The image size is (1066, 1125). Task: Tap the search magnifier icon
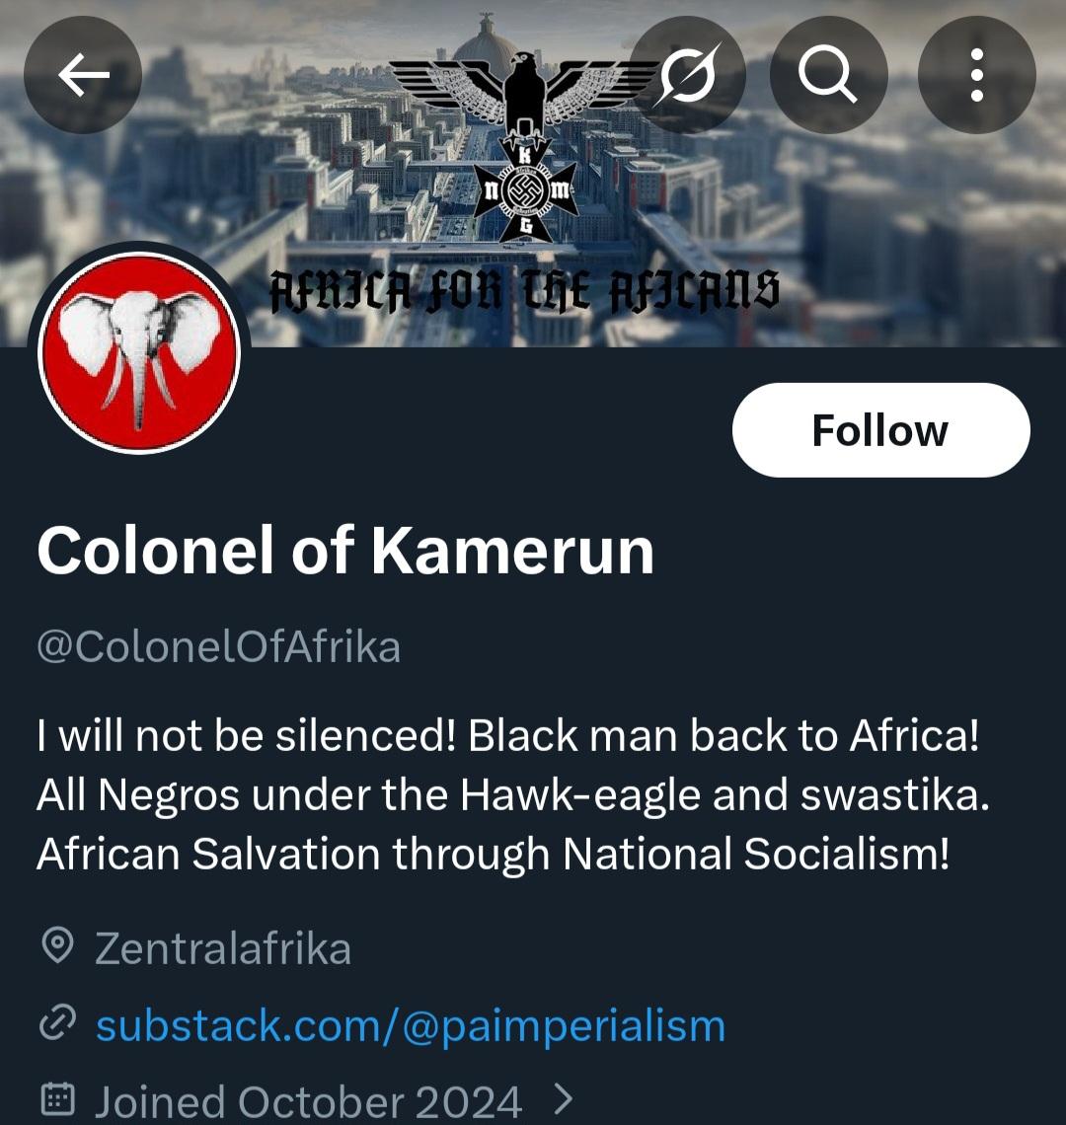click(828, 74)
